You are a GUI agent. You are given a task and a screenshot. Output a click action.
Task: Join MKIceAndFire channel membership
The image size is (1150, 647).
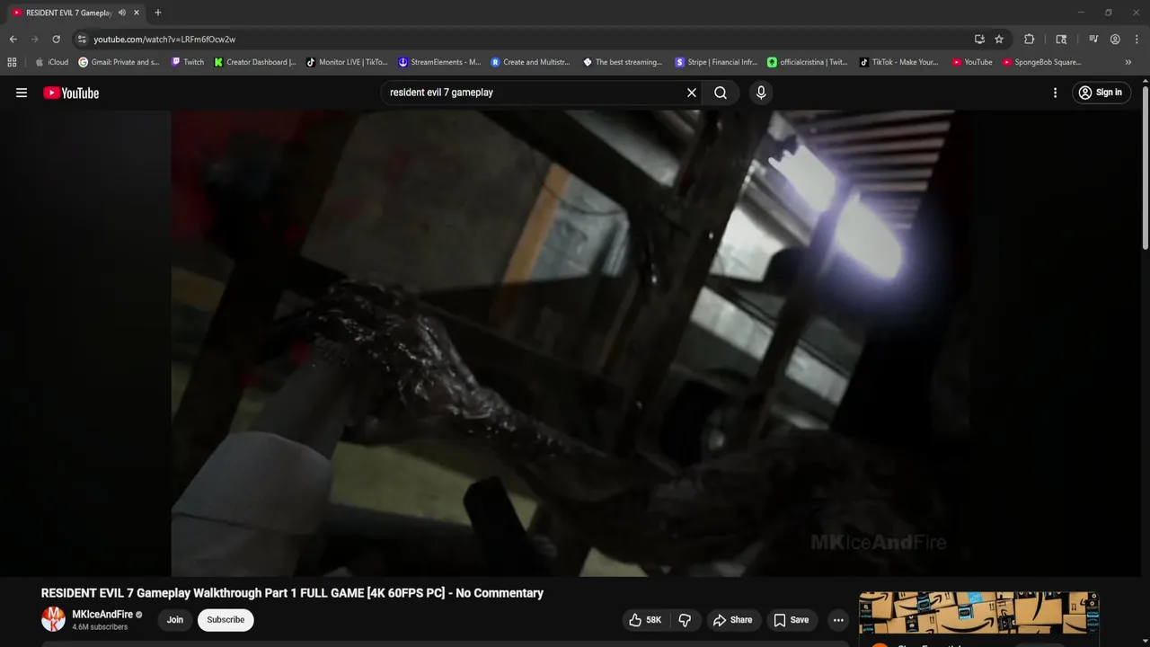click(x=175, y=620)
